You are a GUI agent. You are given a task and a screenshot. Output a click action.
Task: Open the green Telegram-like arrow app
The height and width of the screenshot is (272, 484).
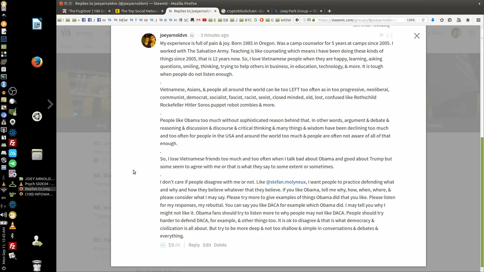[x=12, y=164]
